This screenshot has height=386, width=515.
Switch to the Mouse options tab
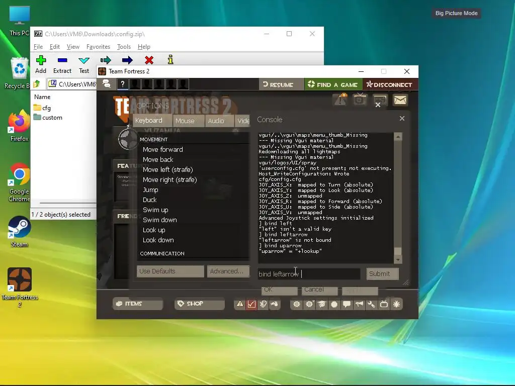click(189, 121)
